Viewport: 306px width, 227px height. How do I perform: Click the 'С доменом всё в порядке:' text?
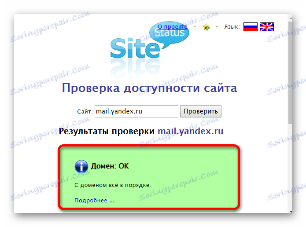[113, 185]
